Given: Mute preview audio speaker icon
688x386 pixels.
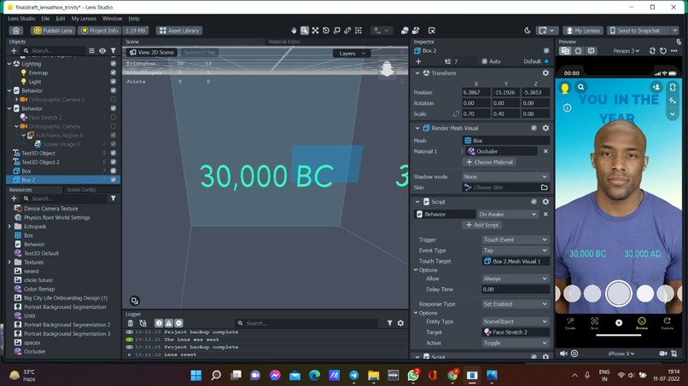Looking at the screenshot, I should coord(564,354).
